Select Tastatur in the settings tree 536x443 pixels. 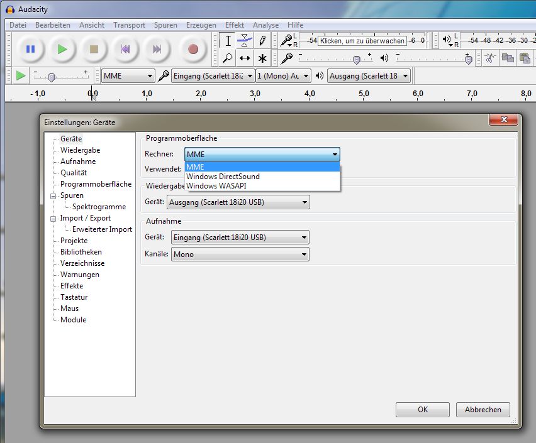pos(74,297)
